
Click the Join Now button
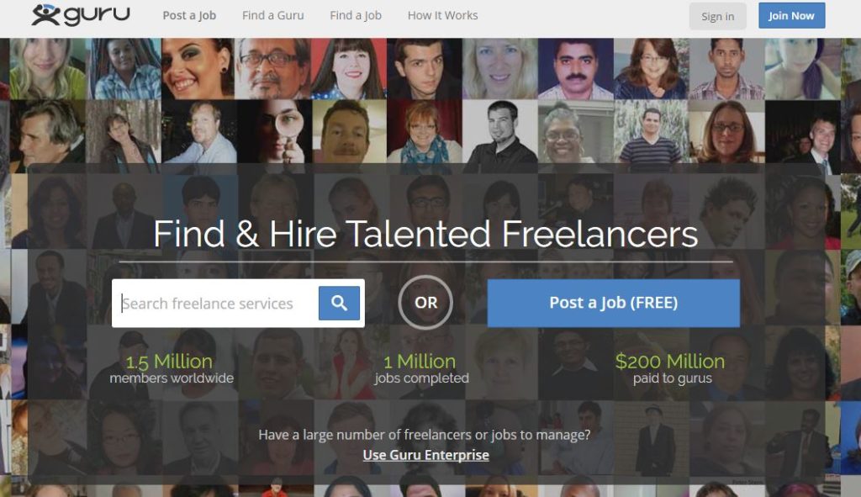(791, 16)
